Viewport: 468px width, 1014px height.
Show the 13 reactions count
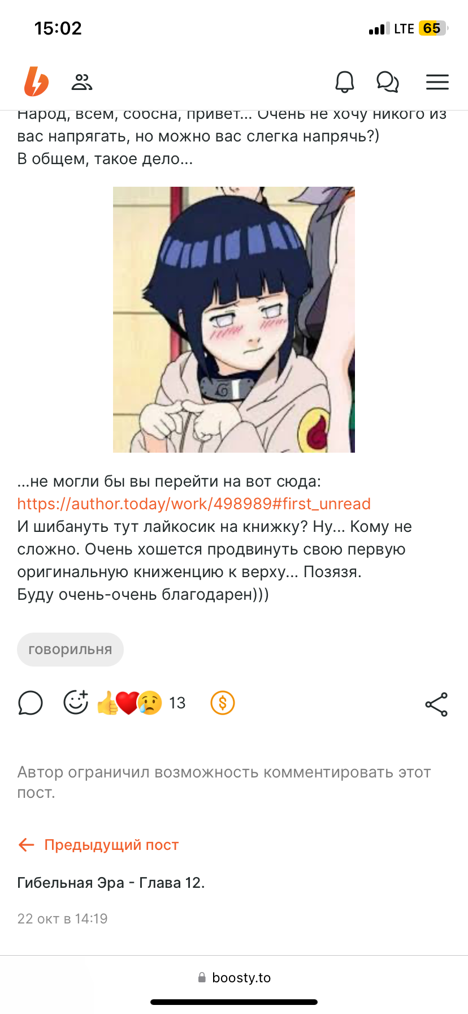coord(177,703)
